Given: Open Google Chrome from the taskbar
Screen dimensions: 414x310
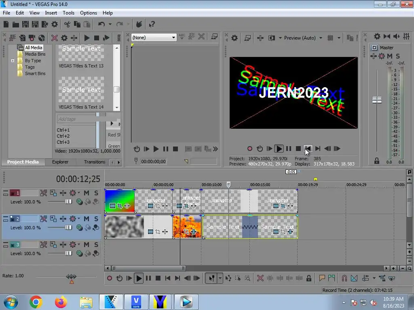Looking at the screenshot, I should click(36, 302).
